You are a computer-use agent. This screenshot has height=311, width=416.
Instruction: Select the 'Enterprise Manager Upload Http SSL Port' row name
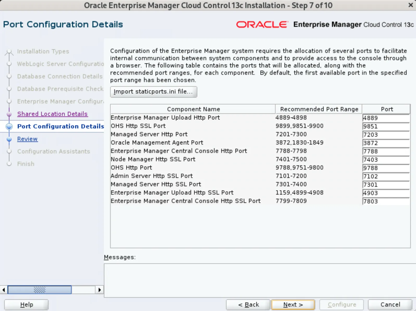click(x=172, y=192)
